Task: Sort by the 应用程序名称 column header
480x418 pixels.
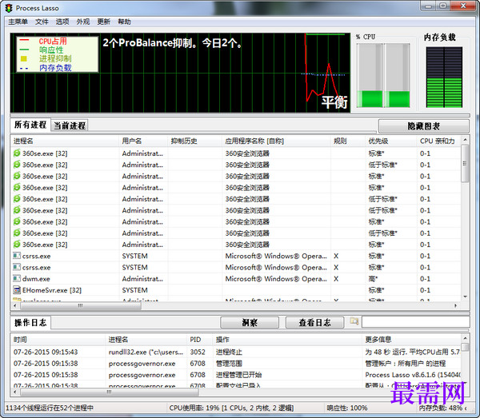Action: click(277, 141)
